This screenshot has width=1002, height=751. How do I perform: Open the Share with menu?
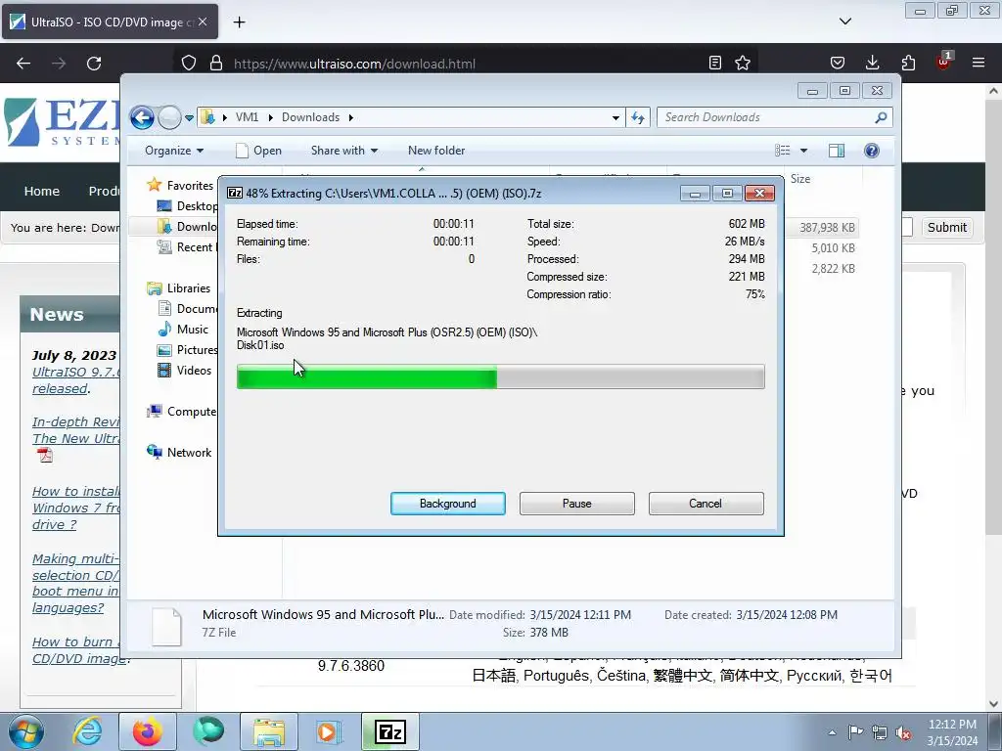[343, 151]
